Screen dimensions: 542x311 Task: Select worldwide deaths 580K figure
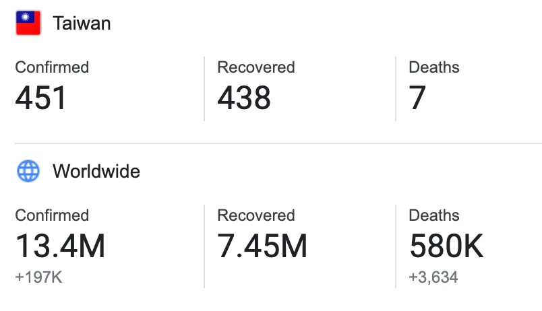pyautogui.click(x=446, y=246)
